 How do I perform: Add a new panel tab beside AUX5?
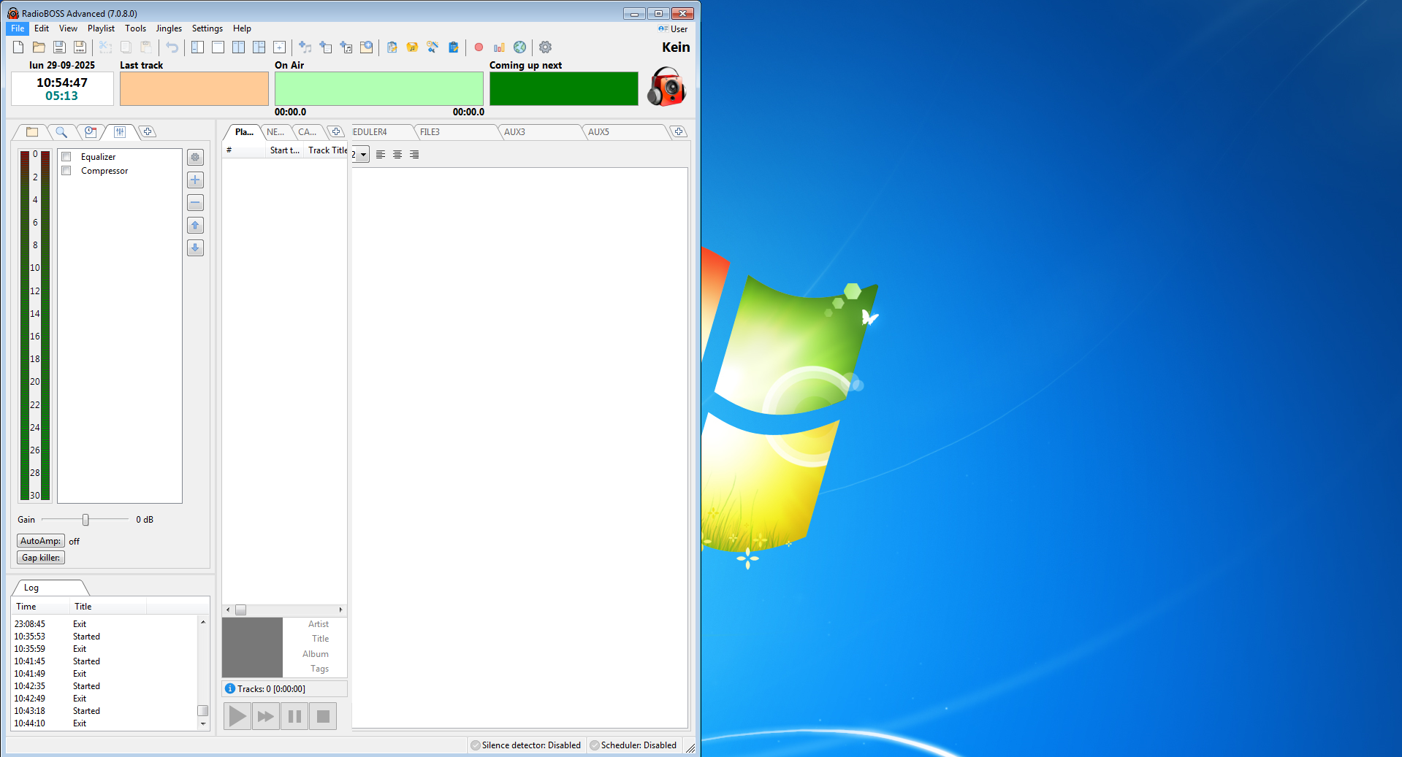pos(679,132)
